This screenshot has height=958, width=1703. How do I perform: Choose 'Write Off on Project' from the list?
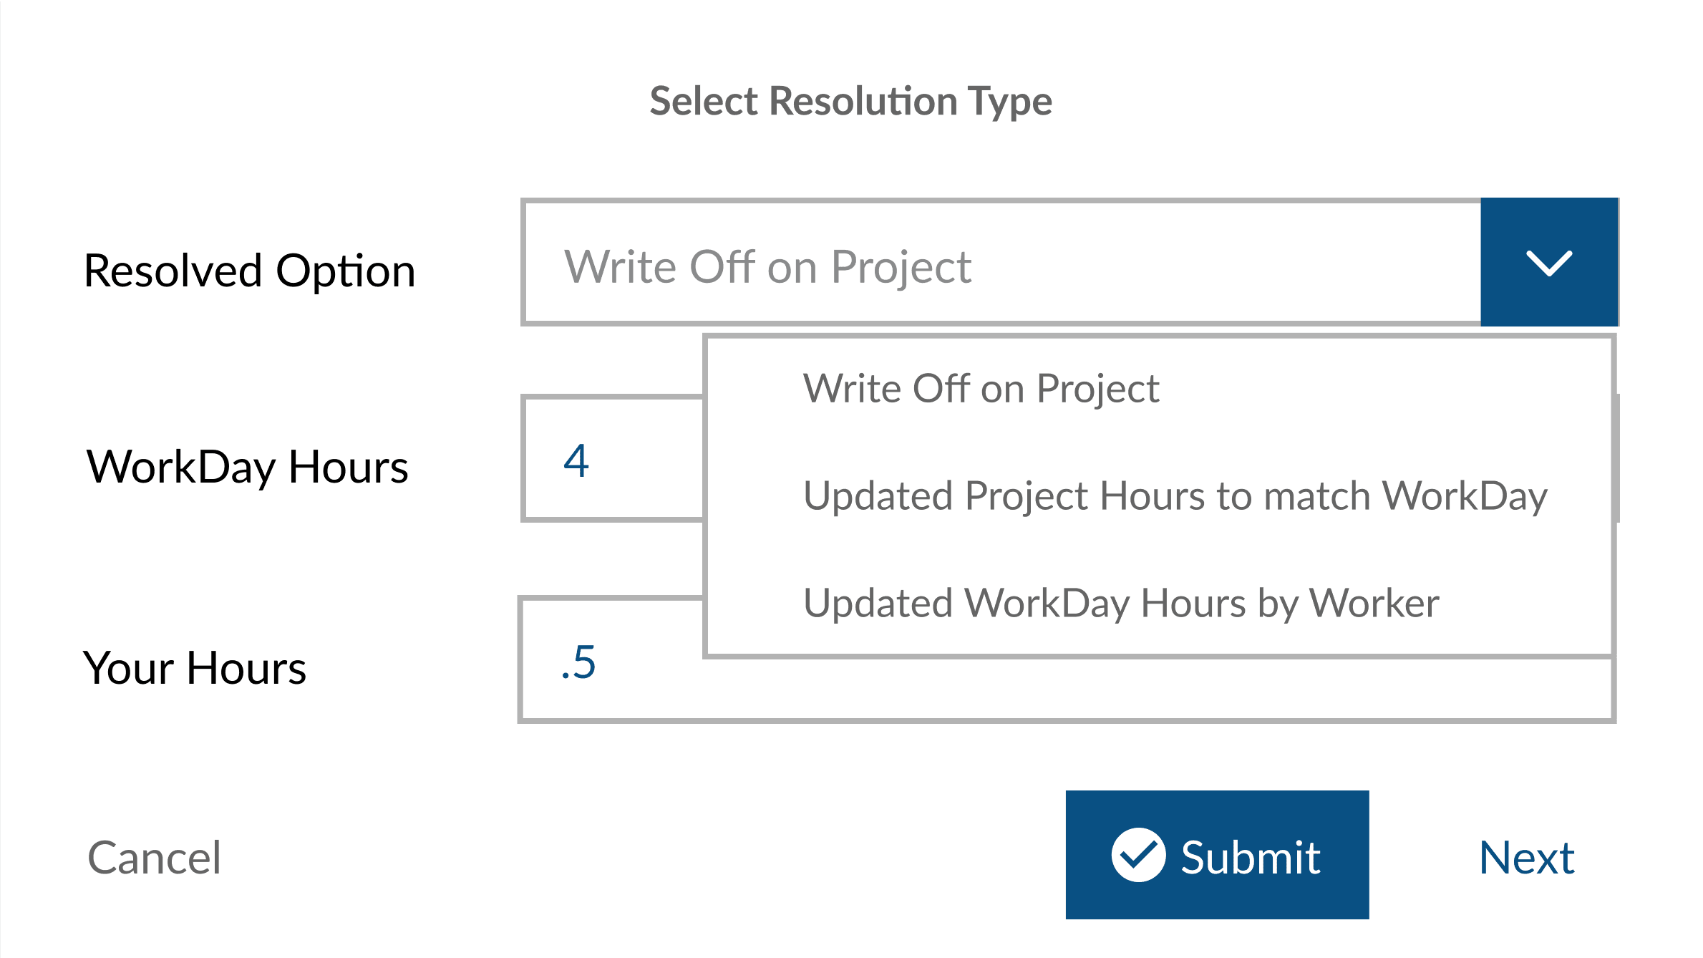(x=981, y=389)
